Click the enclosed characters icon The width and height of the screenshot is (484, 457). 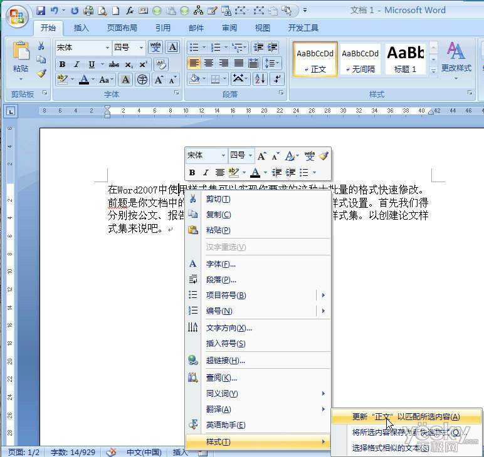[x=142, y=80]
